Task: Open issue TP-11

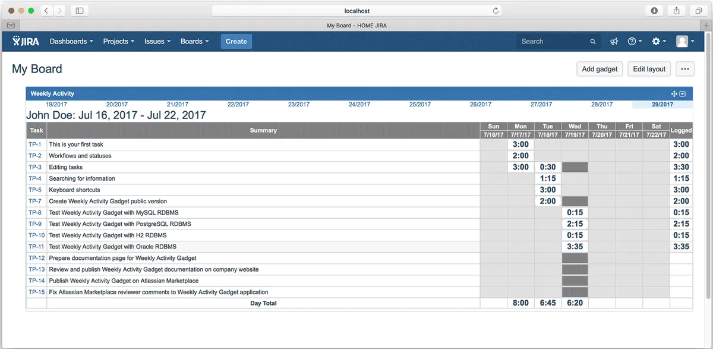Action: 36,246
